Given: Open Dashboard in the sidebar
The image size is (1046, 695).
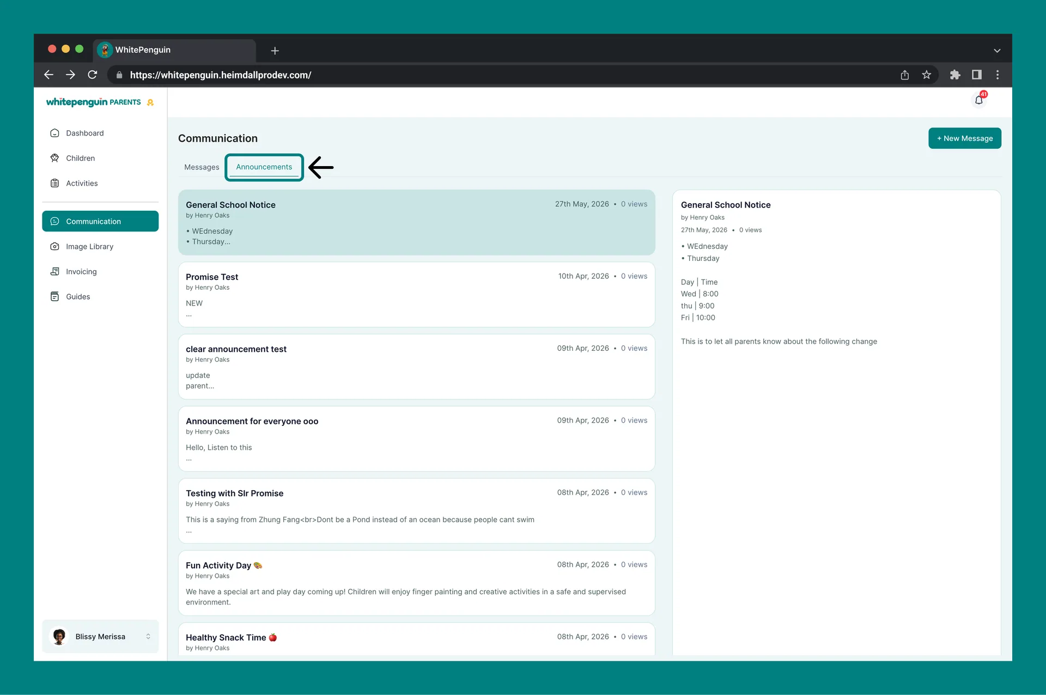Looking at the screenshot, I should pyautogui.click(x=100, y=133).
